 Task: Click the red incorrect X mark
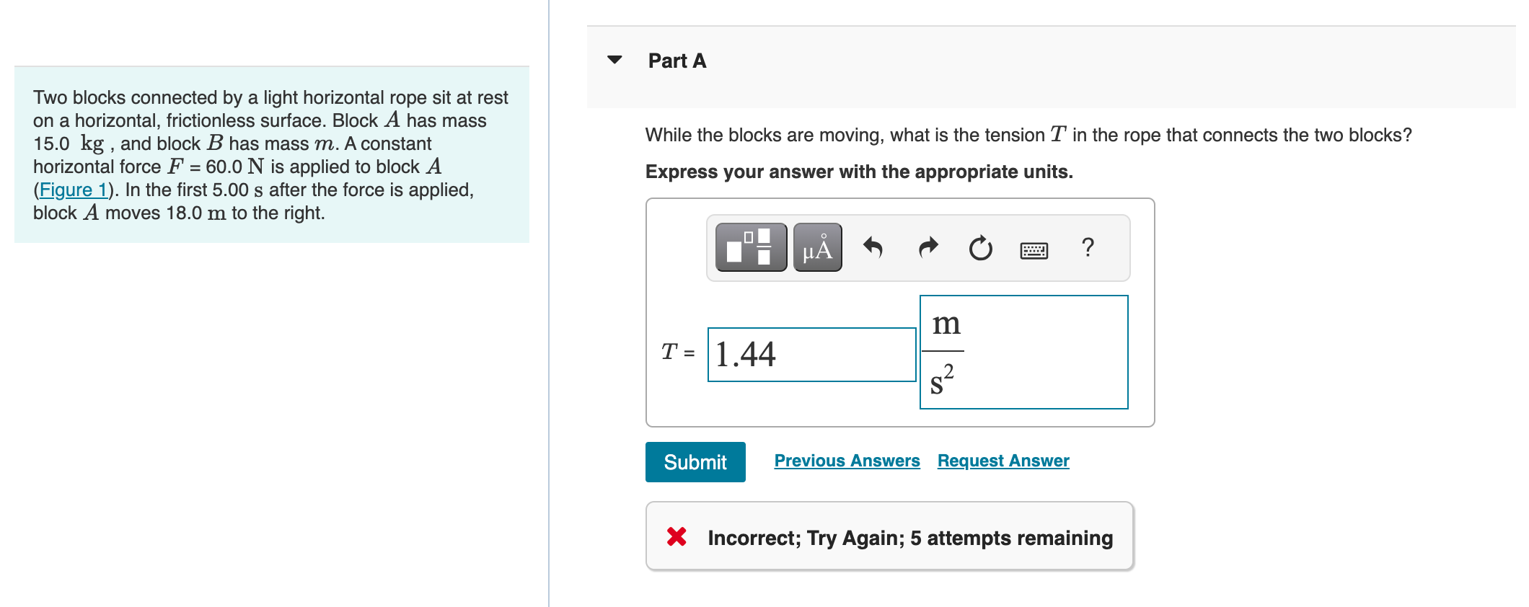coord(677,536)
